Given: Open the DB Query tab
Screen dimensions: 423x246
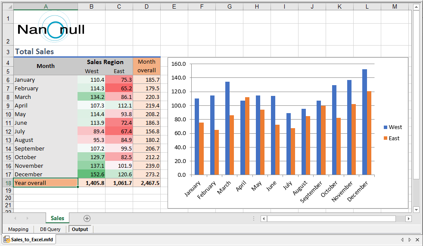Looking at the screenshot, I should (x=50, y=229).
